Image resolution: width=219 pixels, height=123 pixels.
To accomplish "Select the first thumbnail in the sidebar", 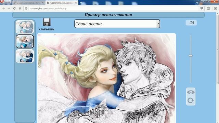I will coord(25,27).
